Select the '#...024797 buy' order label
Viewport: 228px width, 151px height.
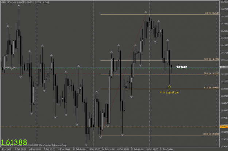9,67
